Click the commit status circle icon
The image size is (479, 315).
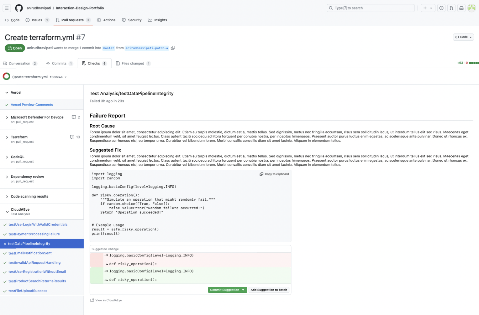(x=6, y=76)
